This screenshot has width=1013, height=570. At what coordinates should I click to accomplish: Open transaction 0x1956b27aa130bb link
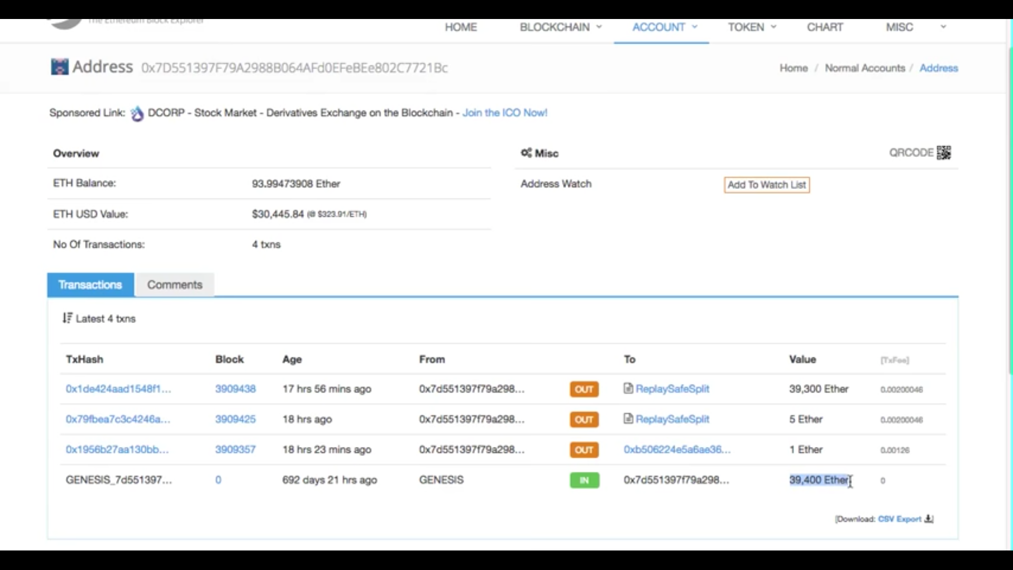(x=117, y=450)
